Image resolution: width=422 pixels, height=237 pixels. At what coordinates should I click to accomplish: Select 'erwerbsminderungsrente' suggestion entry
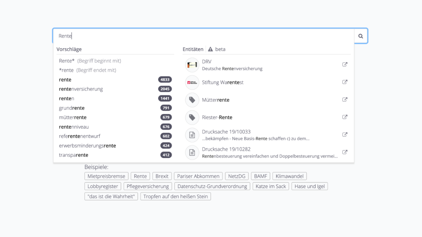click(x=87, y=146)
